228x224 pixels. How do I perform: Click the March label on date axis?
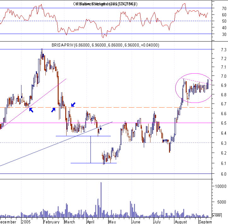(x=70, y=222)
